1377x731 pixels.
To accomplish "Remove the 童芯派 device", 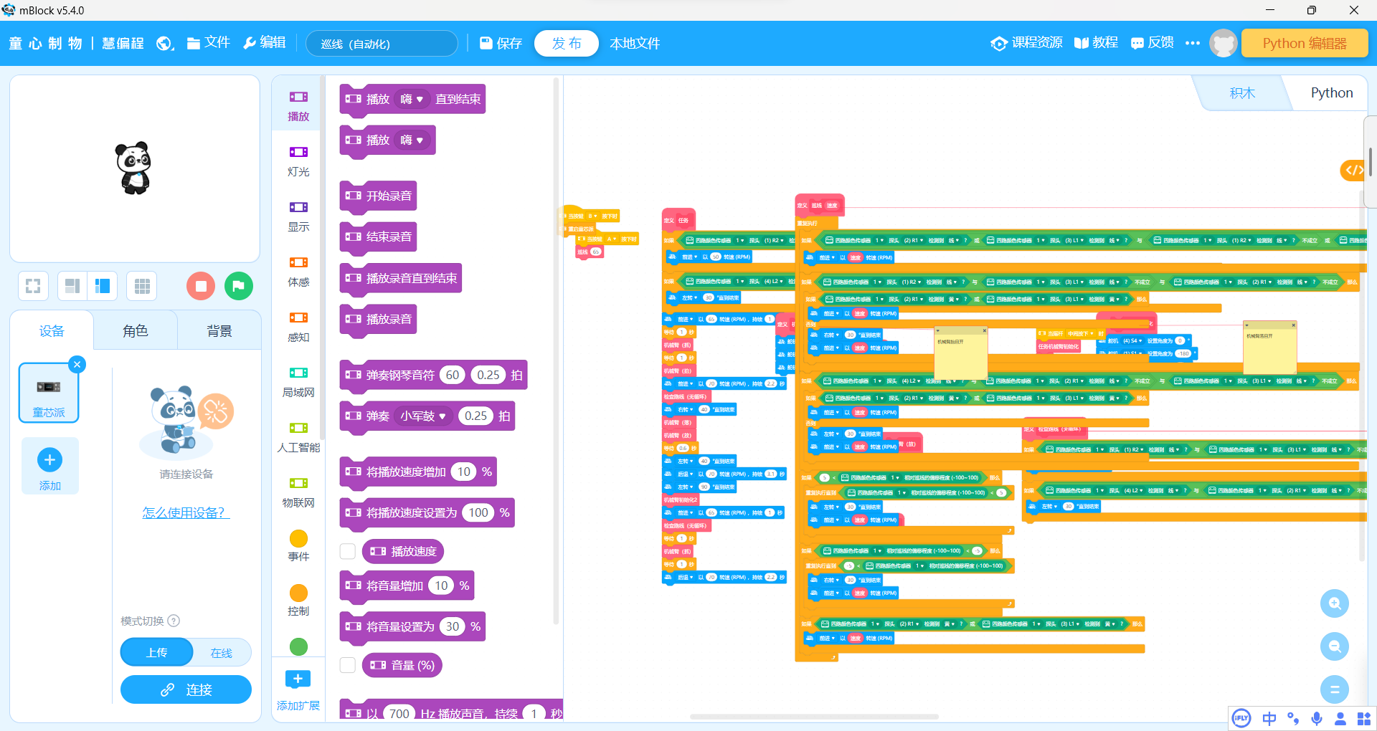I will click(77, 364).
